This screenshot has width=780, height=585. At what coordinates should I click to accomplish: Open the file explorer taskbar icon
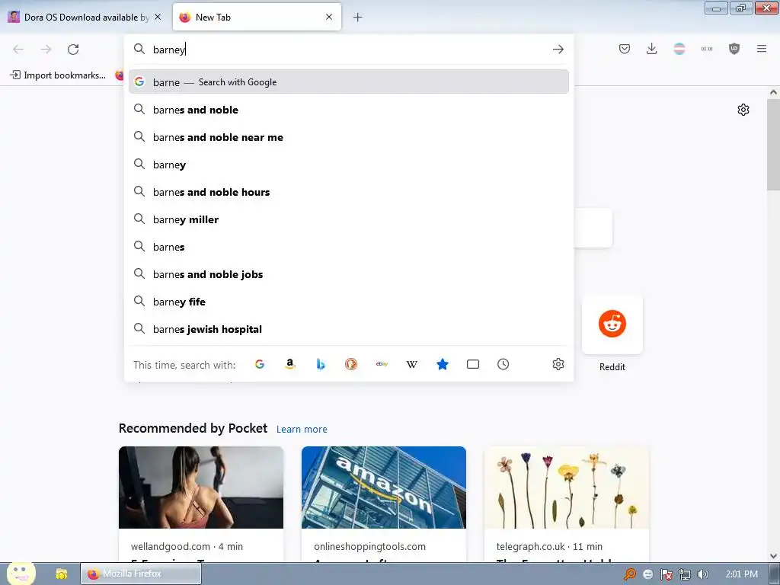[61, 574]
